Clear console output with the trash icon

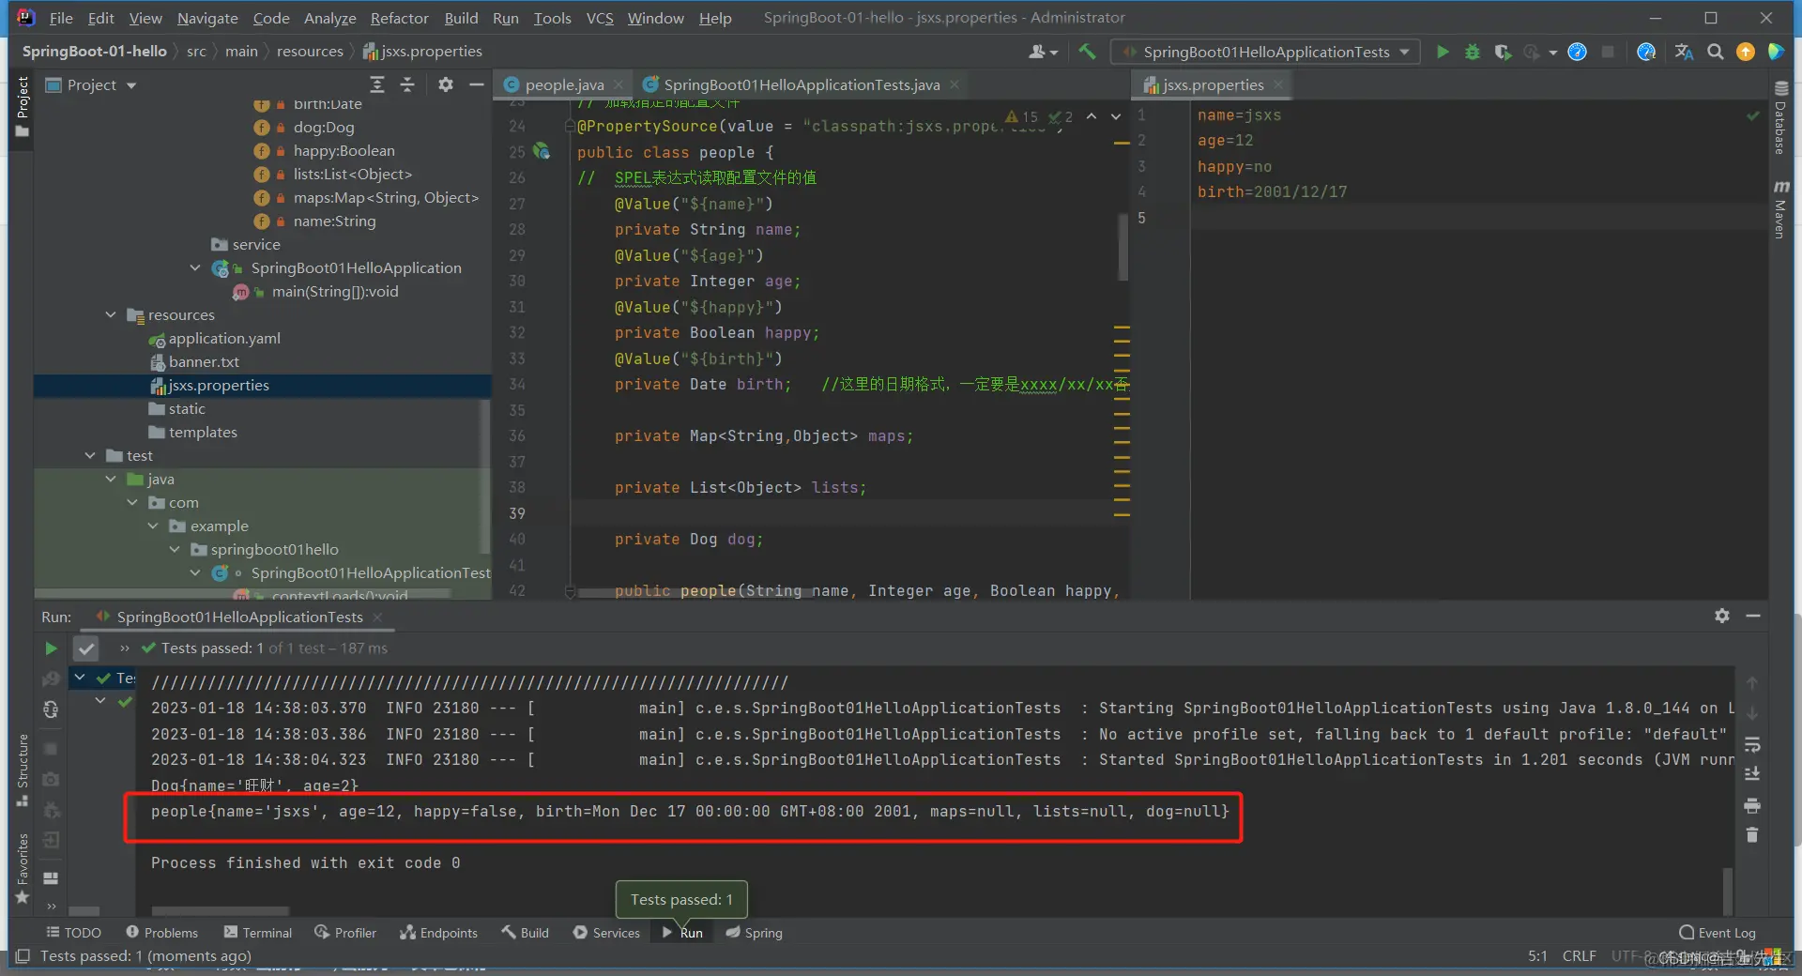1752,834
